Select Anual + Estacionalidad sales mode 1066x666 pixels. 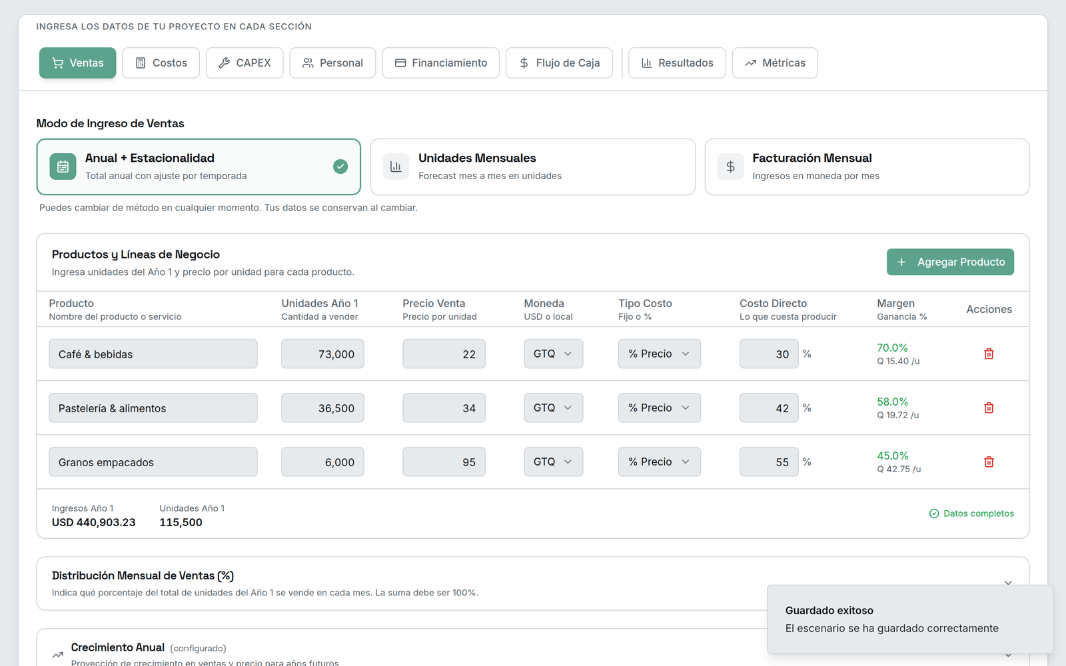[x=199, y=166]
